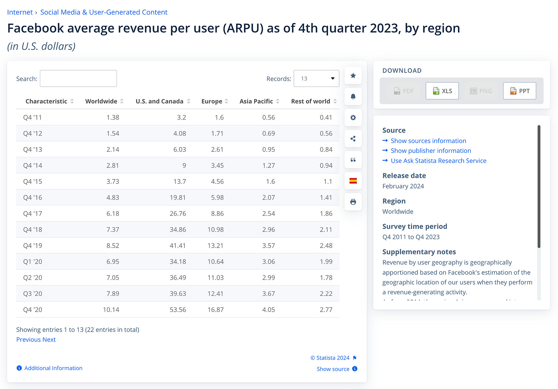
Task: Go to the Previous page of entries
Action: tap(28, 340)
